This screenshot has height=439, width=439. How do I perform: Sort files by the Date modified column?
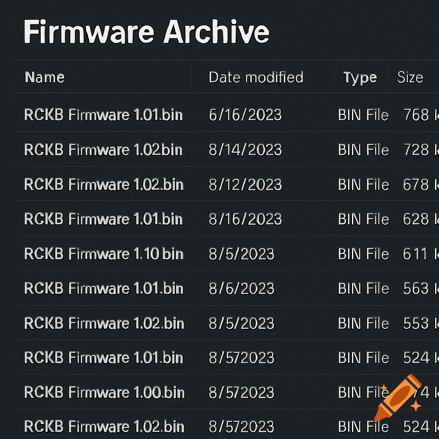pos(256,78)
